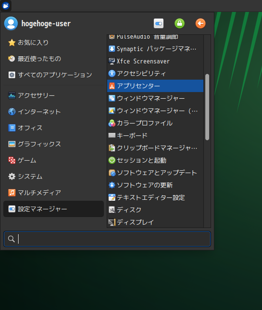
Task: Open ソフトウェアの更新 entry
Action: 155,185
